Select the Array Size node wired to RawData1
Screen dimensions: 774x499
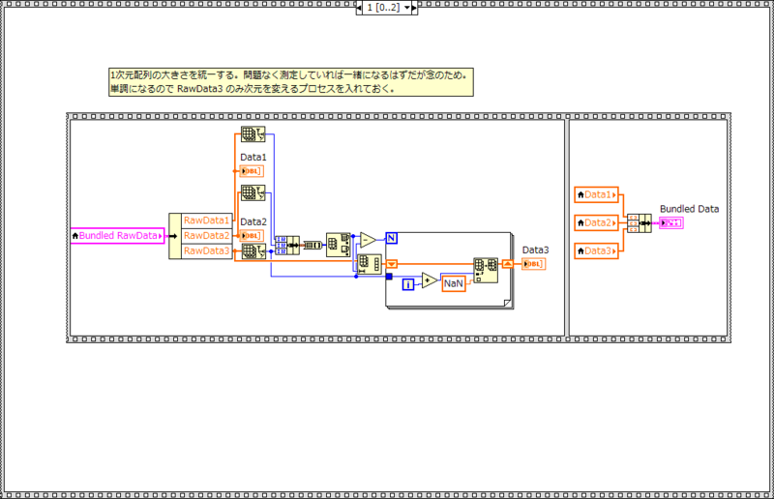(x=253, y=134)
